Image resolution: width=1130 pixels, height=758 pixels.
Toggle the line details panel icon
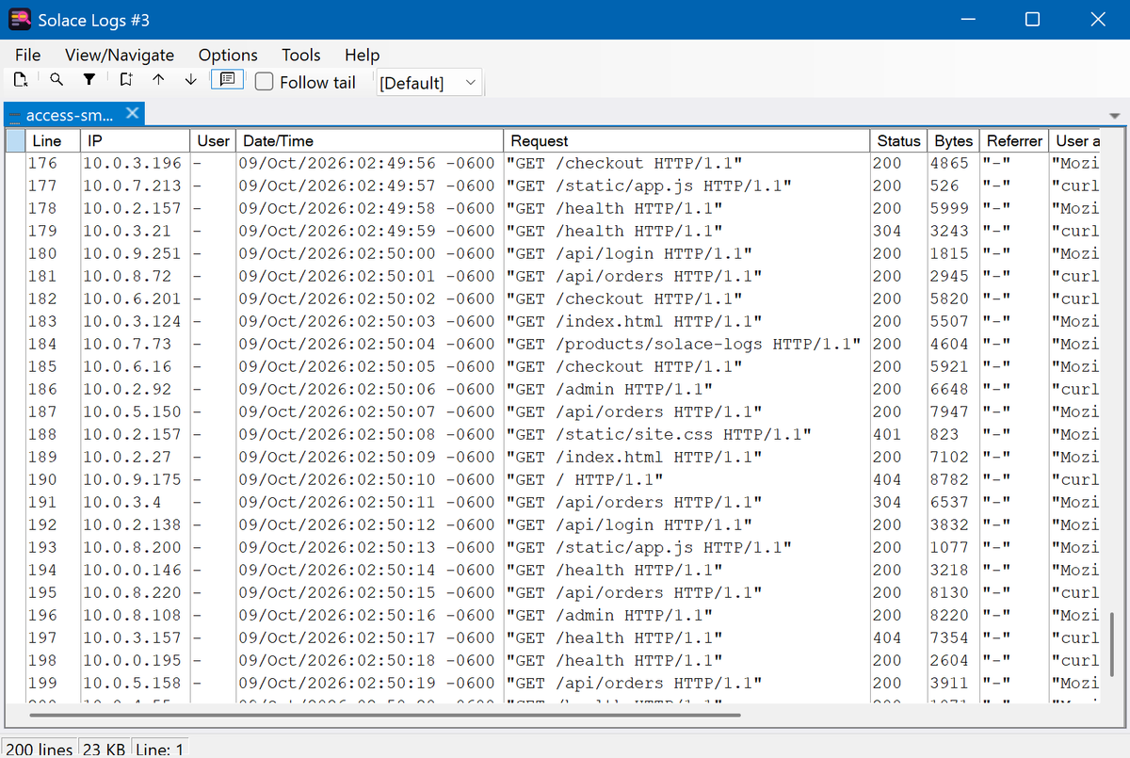tap(227, 80)
